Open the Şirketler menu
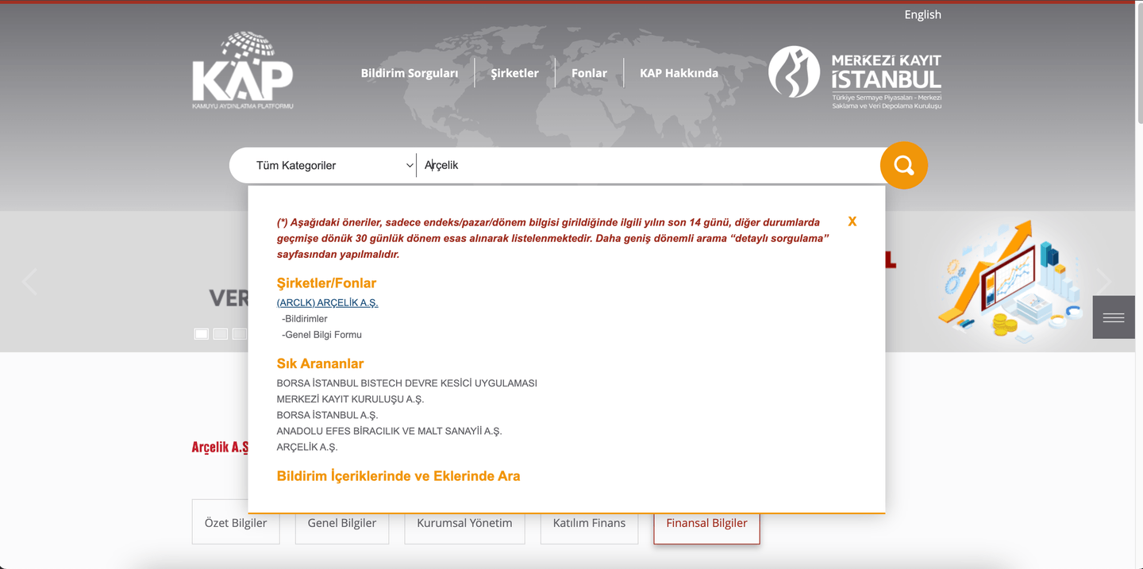1143x569 pixels. 514,72
